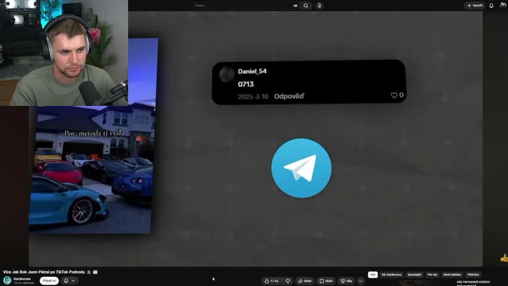Select the Nově nahráno filter chip

coord(452,274)
